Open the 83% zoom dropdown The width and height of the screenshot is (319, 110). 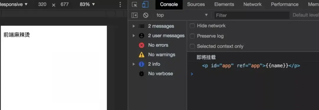pos(87,4)
